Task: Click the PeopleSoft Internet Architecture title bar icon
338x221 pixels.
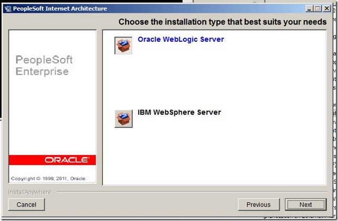Action: (8, 8)
